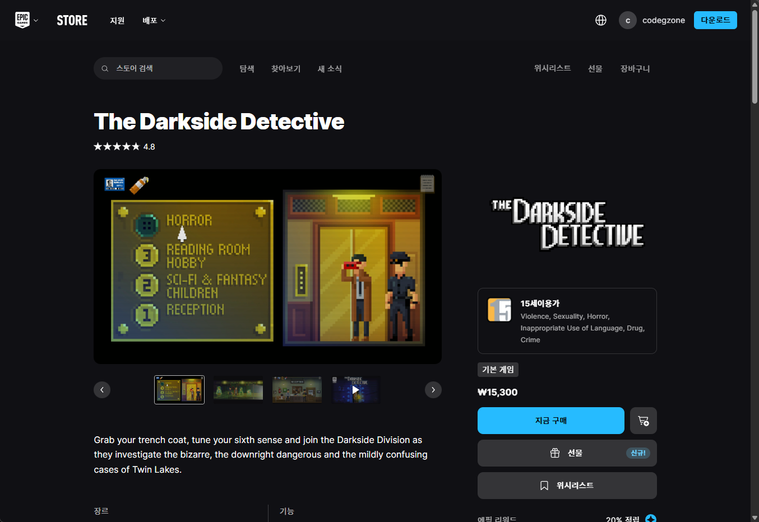759x522 pixels.
Task: Open the Epic Games logo menu
Action: (22, 20)
